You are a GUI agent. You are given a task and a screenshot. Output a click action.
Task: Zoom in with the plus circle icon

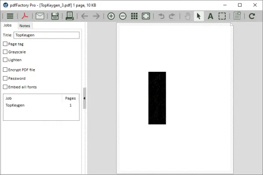point(111,16)
